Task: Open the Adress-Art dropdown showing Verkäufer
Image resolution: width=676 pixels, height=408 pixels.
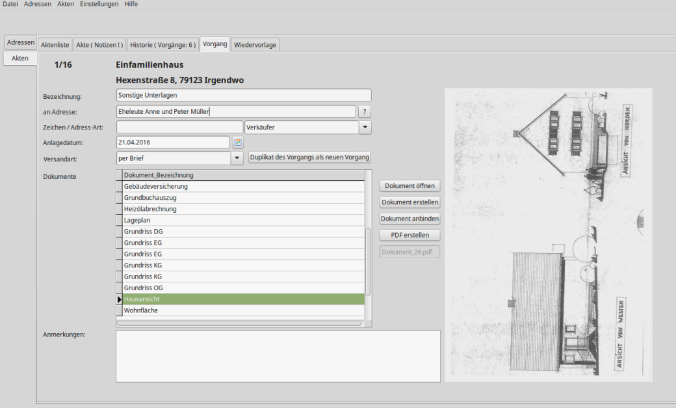Action: [365, 128]
